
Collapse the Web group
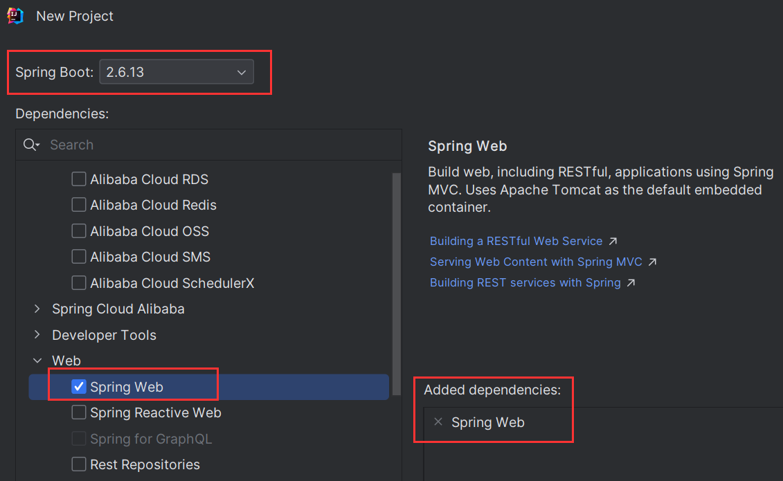pyautogui.click(x=37, y=361)
